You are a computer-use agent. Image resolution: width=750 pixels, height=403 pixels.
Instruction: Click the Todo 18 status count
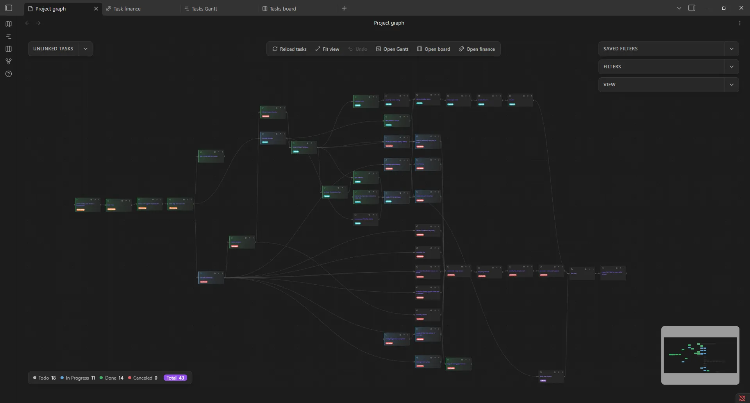tap(45, 378)
